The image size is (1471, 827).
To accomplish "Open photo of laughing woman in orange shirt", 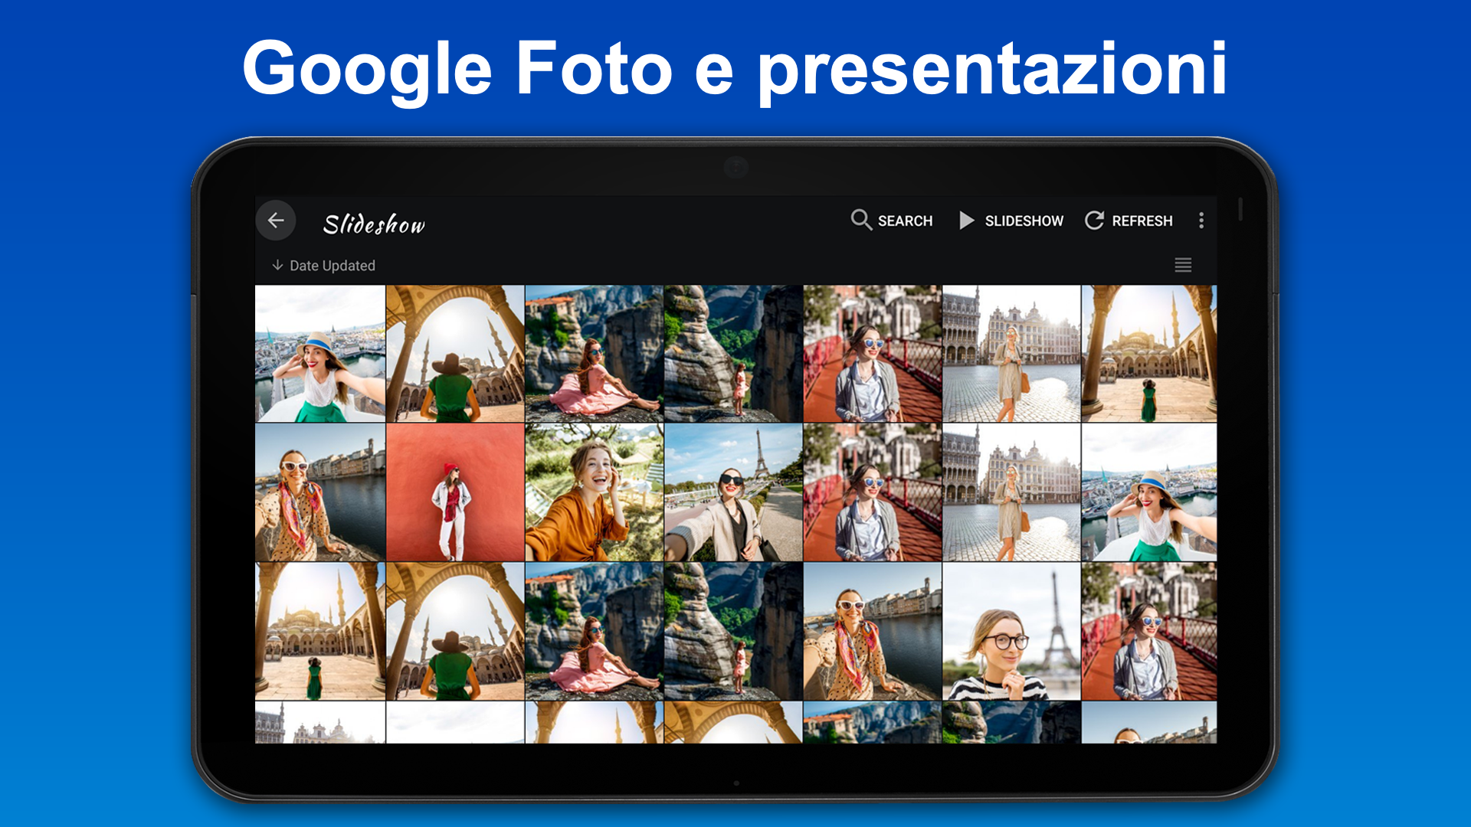I will (x=594, y=493).
